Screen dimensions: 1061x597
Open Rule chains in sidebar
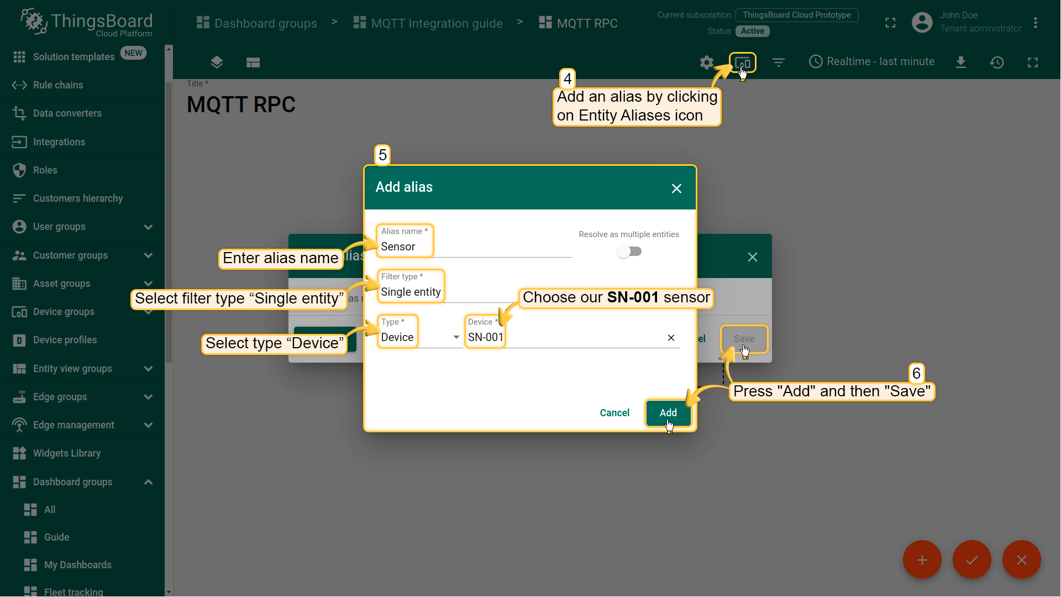pos(58,85)
